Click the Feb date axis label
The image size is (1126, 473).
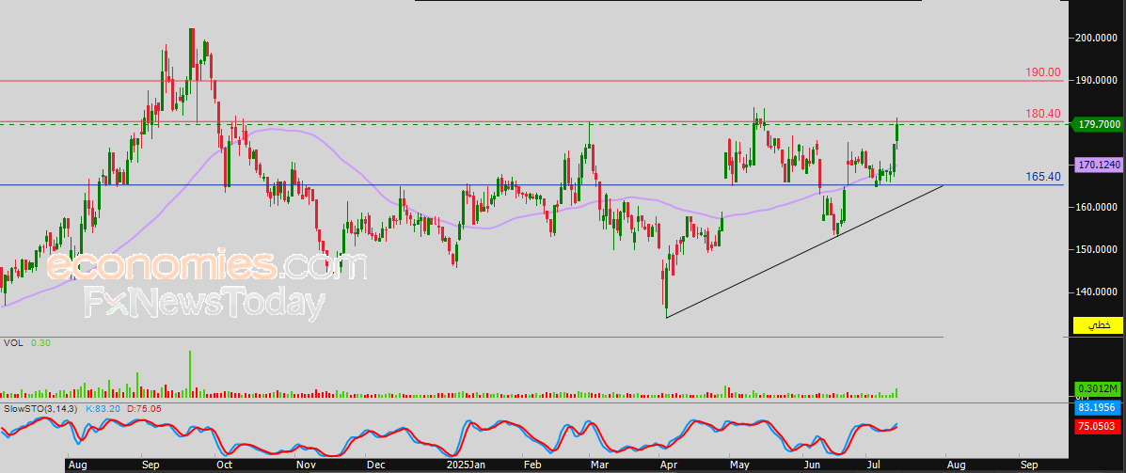point(531,465)
